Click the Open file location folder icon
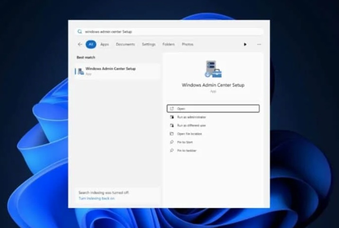Viewport: 339px width, 228px height. pyautogui.click(x=172, y=134)
